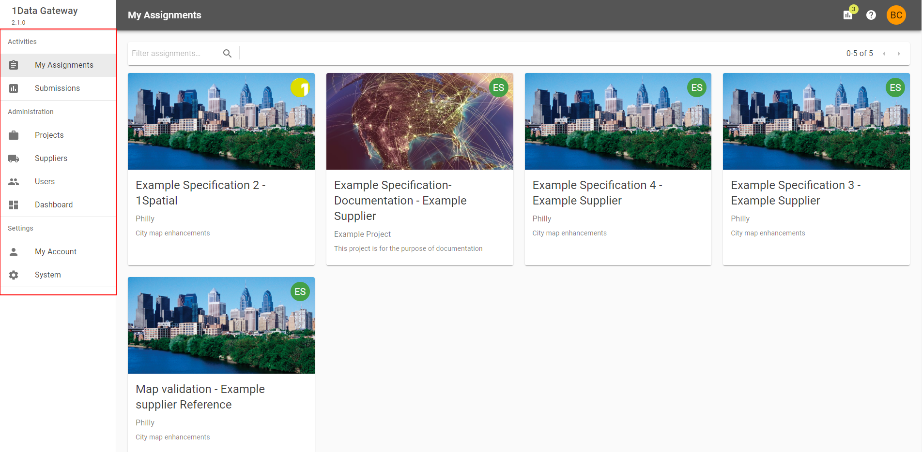This screenshot has width=922, height=452.
Task: Open Users menu item
Action: point(58,181)
